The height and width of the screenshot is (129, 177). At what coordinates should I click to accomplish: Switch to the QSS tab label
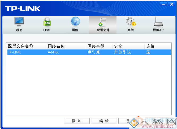coord(47,30)
